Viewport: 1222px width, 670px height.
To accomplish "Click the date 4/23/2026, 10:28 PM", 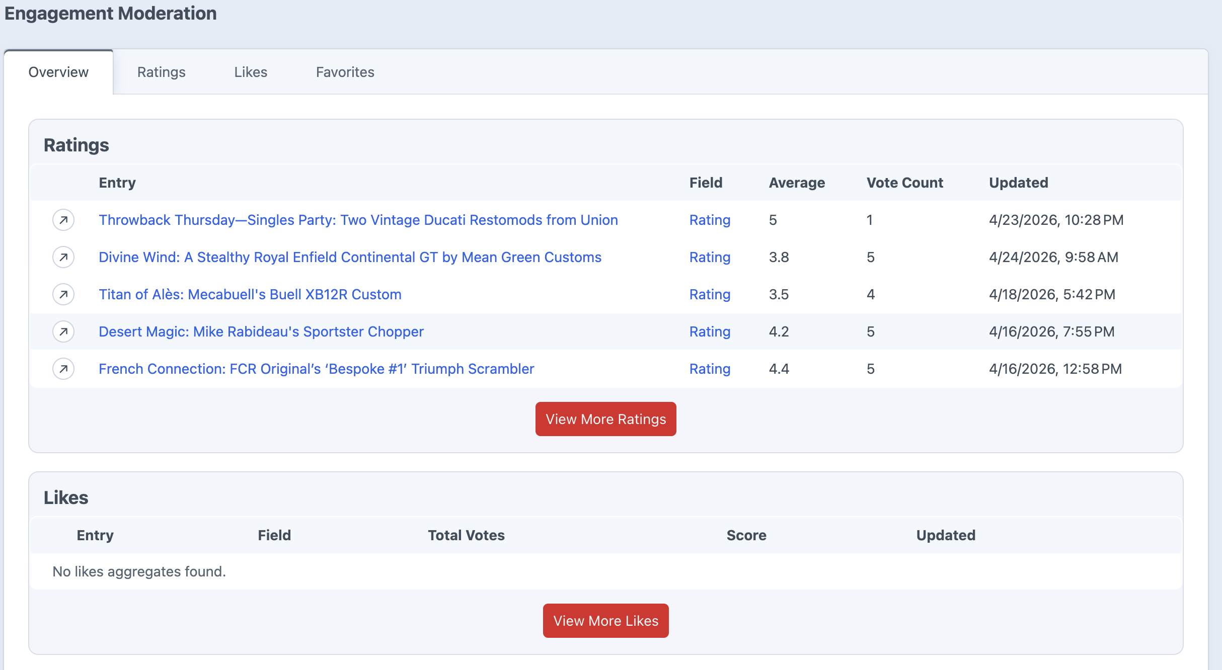I will coord(1056,220).
